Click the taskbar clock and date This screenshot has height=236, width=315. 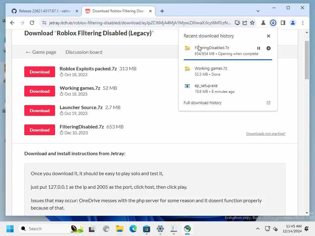pyautogui.click(x=292, y=229)
